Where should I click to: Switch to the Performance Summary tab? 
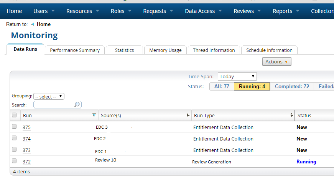pos(75,50)
